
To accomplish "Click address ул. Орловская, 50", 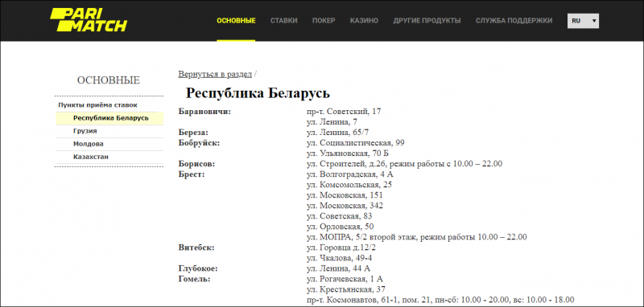I will pos(340,227).
